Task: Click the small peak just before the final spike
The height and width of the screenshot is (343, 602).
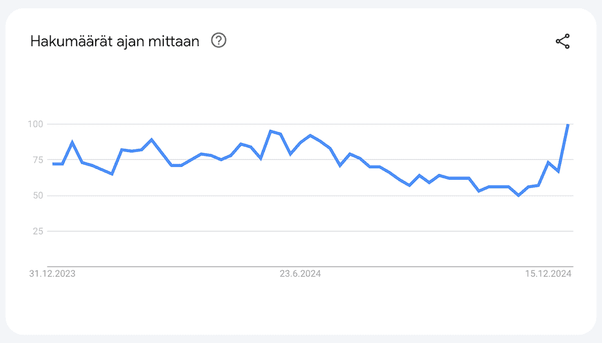Action: pos(549,163)
